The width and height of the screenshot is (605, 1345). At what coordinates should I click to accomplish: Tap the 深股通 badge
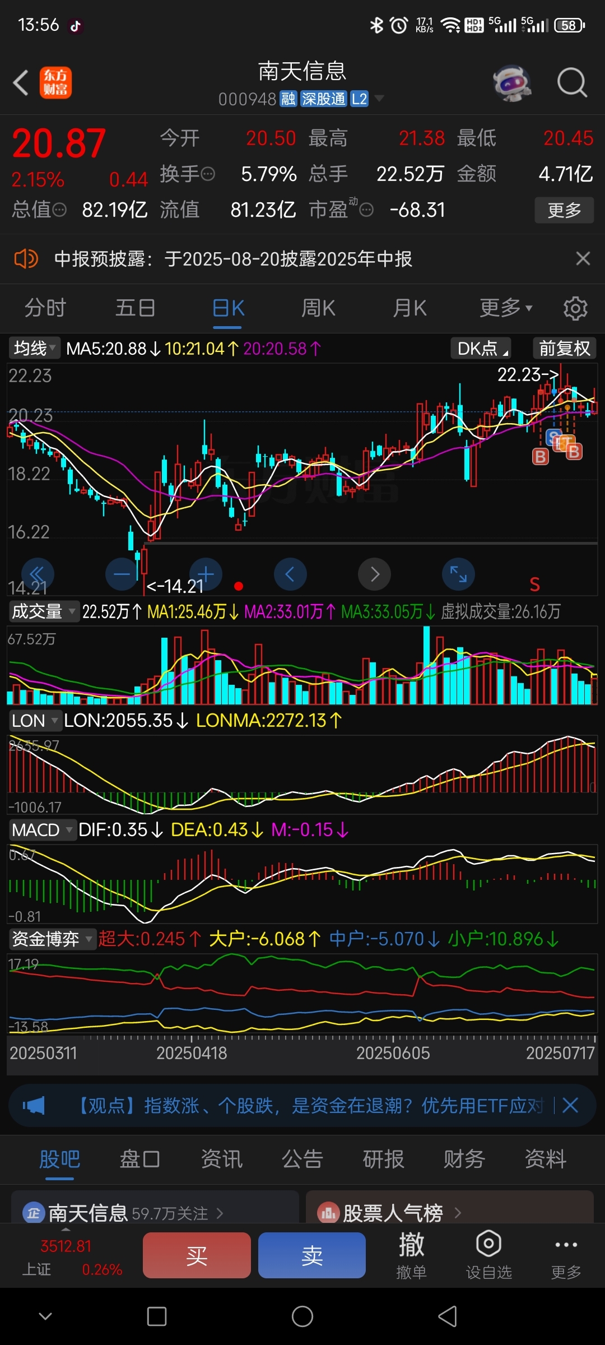323,99
